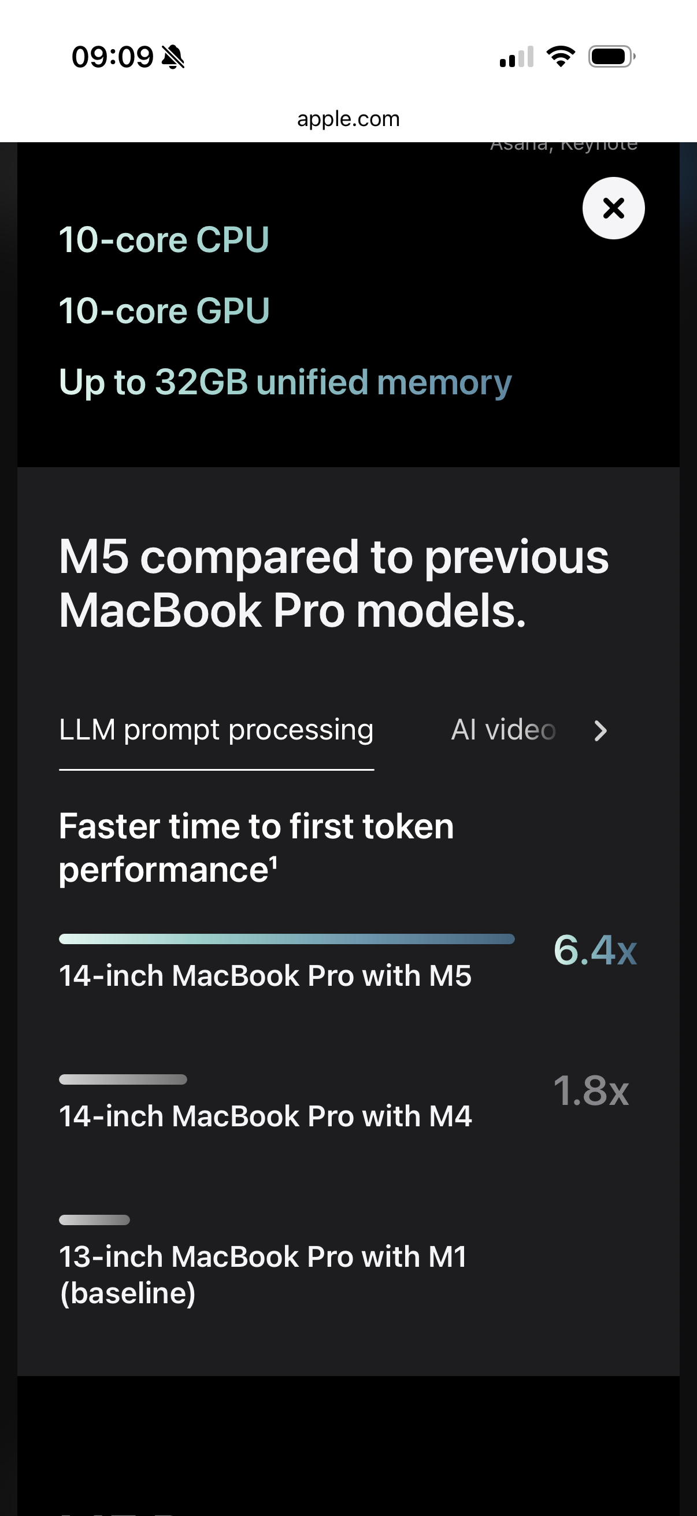This screenshot has height=1516, width=697.
Task: Tap the M1 baseline performance bar
Action: (x=94, y=1220)
